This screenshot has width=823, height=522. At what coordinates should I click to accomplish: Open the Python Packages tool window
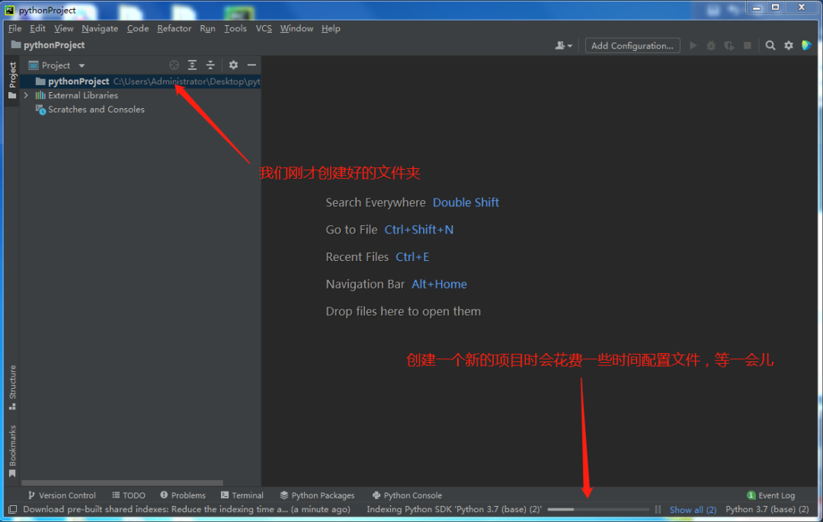tap(317, 495)
